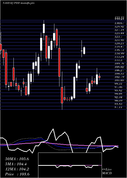Select the 116.73 price axis label
This screenshot has height=178, width=127.
click(119, 50)
